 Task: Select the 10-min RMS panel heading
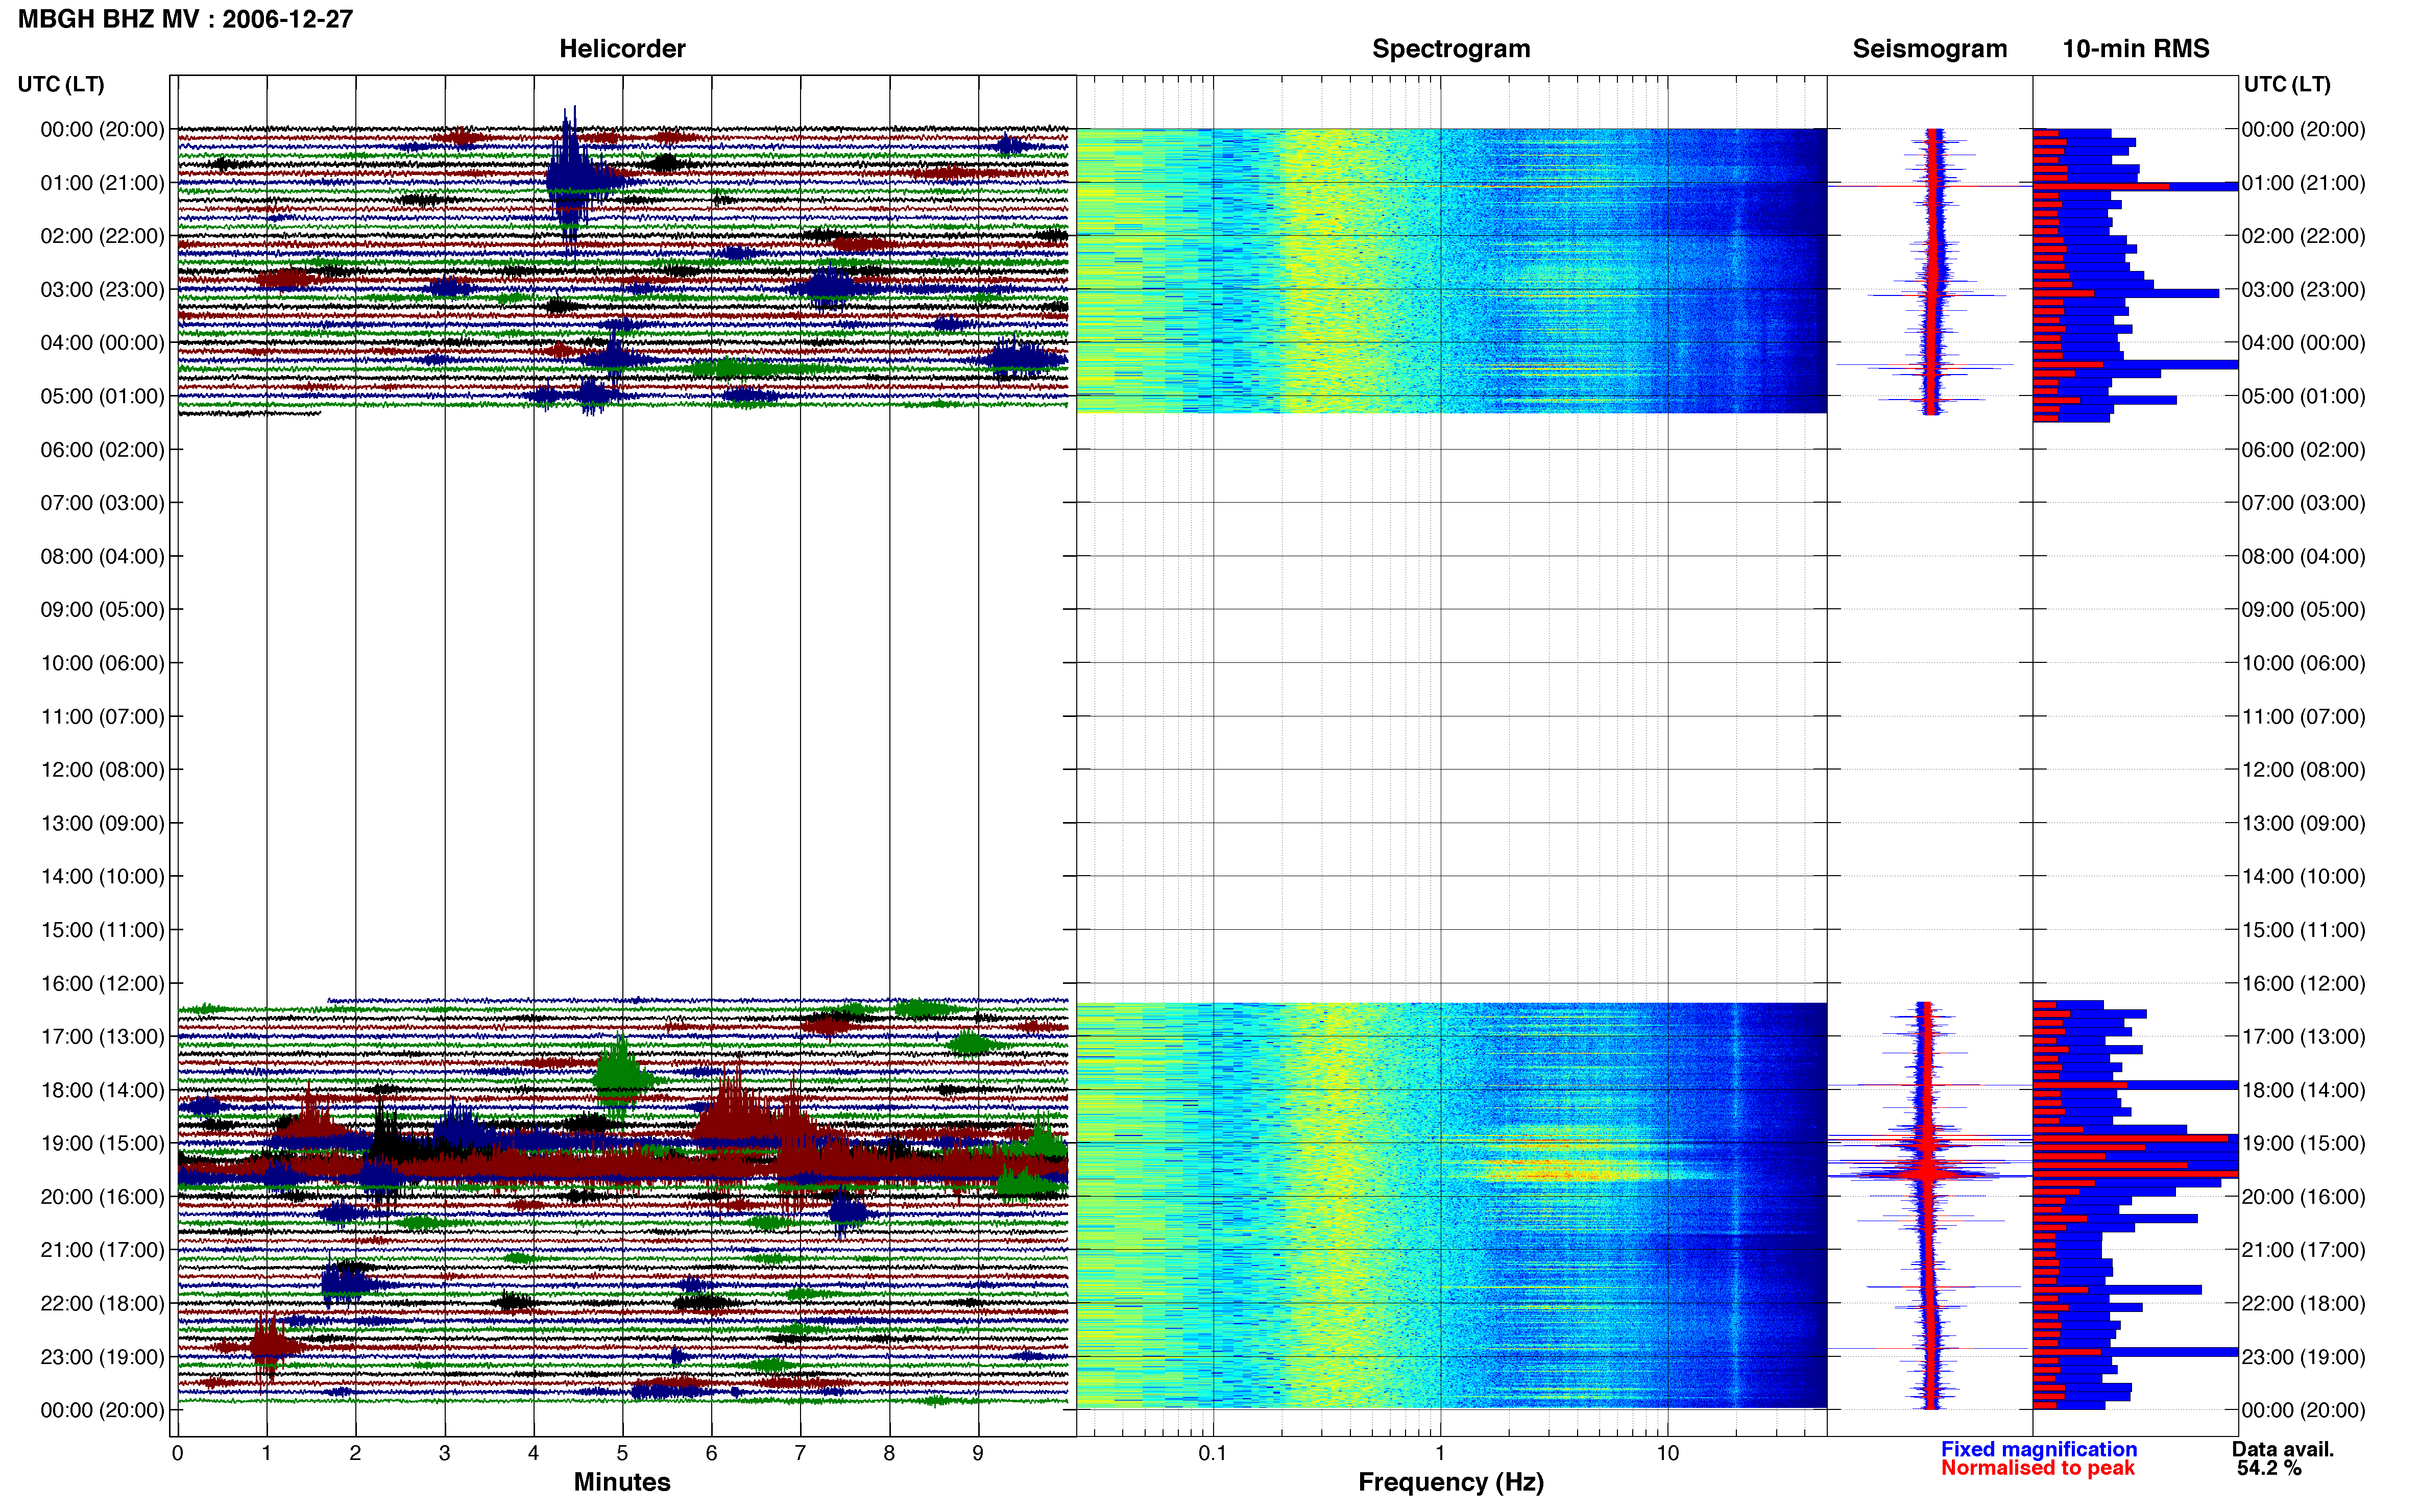(x=2135, y=49)
